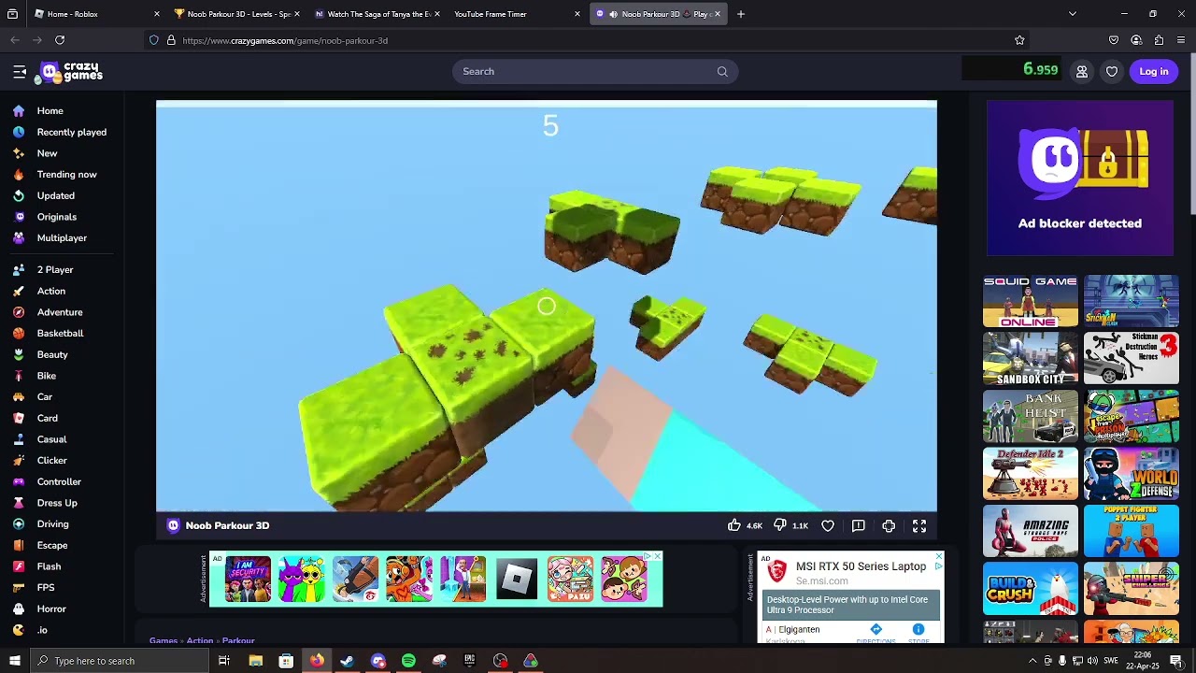Open the Squid Game Online thumbnail
The width and height of the screenshot is (1196, 673).
pyautogui.click(x=1030, y=301)
